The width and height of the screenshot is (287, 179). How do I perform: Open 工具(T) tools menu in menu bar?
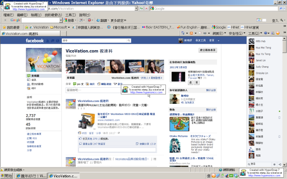point(70,15)
